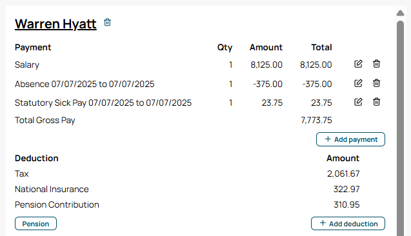The width and height of the screenshot is (411, 236).
Task: Edit the Salary payment line
Action: pos(358,64)
